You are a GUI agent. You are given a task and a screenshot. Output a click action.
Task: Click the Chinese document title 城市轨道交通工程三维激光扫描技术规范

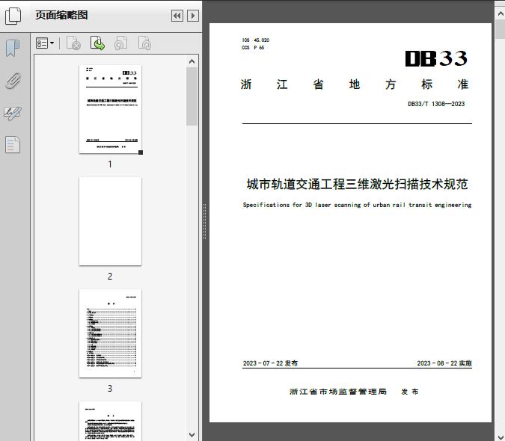click(x=357, y=185)
